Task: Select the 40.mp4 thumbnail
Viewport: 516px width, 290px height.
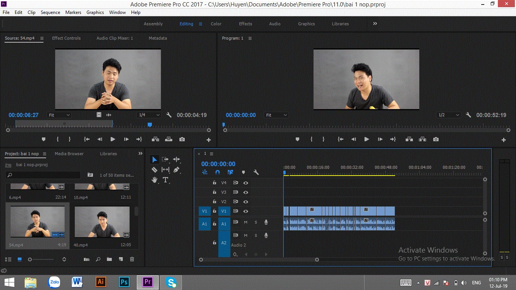Action: tap(102, 222)
